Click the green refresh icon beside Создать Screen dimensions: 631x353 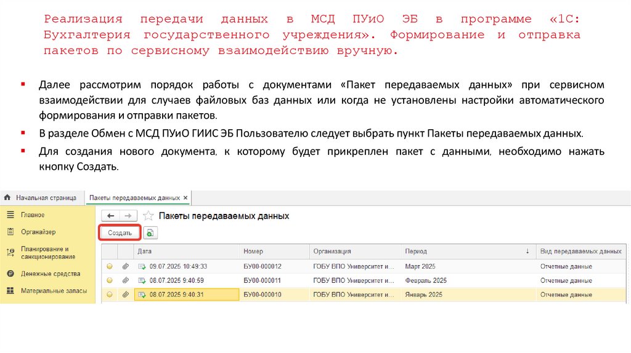coord(150,233)
